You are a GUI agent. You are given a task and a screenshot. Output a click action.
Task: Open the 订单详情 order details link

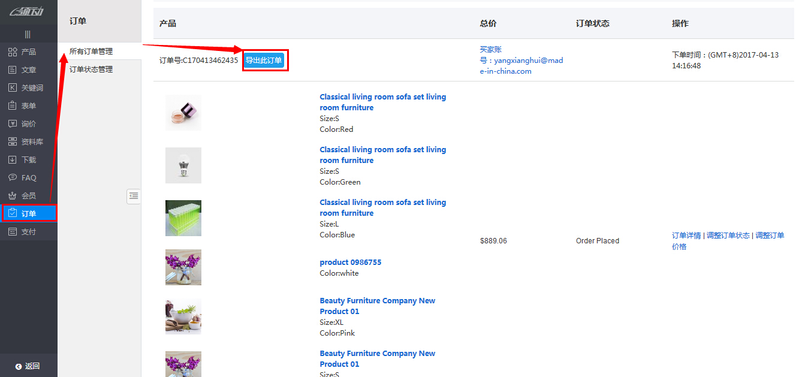pyautogui.click(x=686, y=236)
